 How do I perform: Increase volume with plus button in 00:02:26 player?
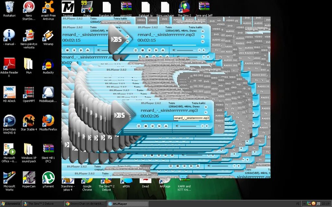pos(207,126)
